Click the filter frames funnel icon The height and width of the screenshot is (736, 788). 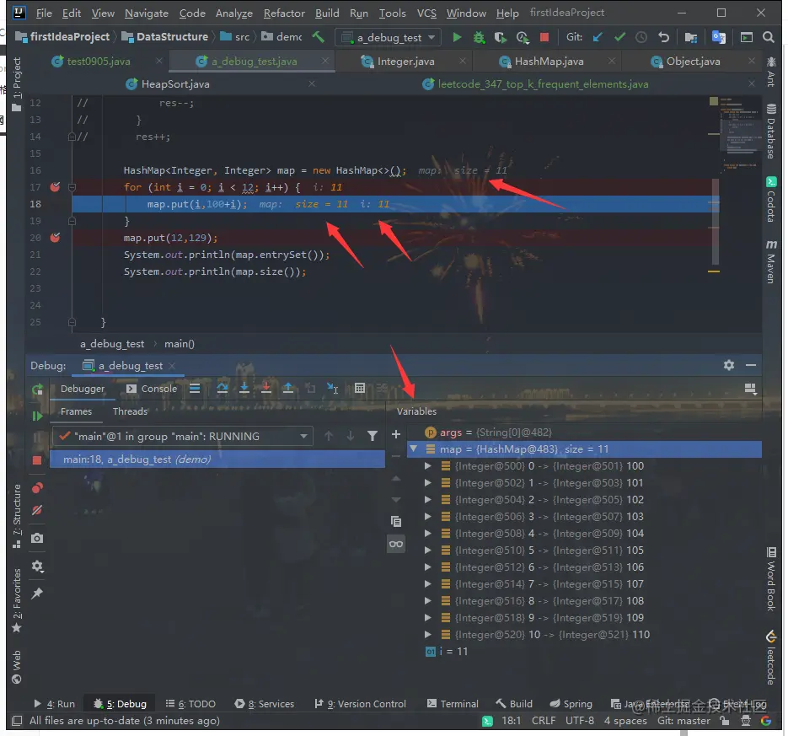373,436
